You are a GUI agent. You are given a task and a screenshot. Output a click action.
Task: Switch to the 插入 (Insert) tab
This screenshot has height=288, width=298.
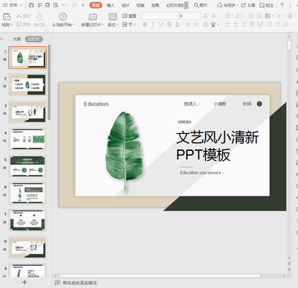coord(110,5)
